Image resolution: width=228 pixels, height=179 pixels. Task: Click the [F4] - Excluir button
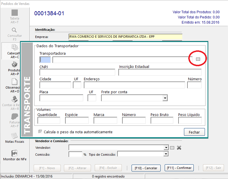tap(108, 168)
